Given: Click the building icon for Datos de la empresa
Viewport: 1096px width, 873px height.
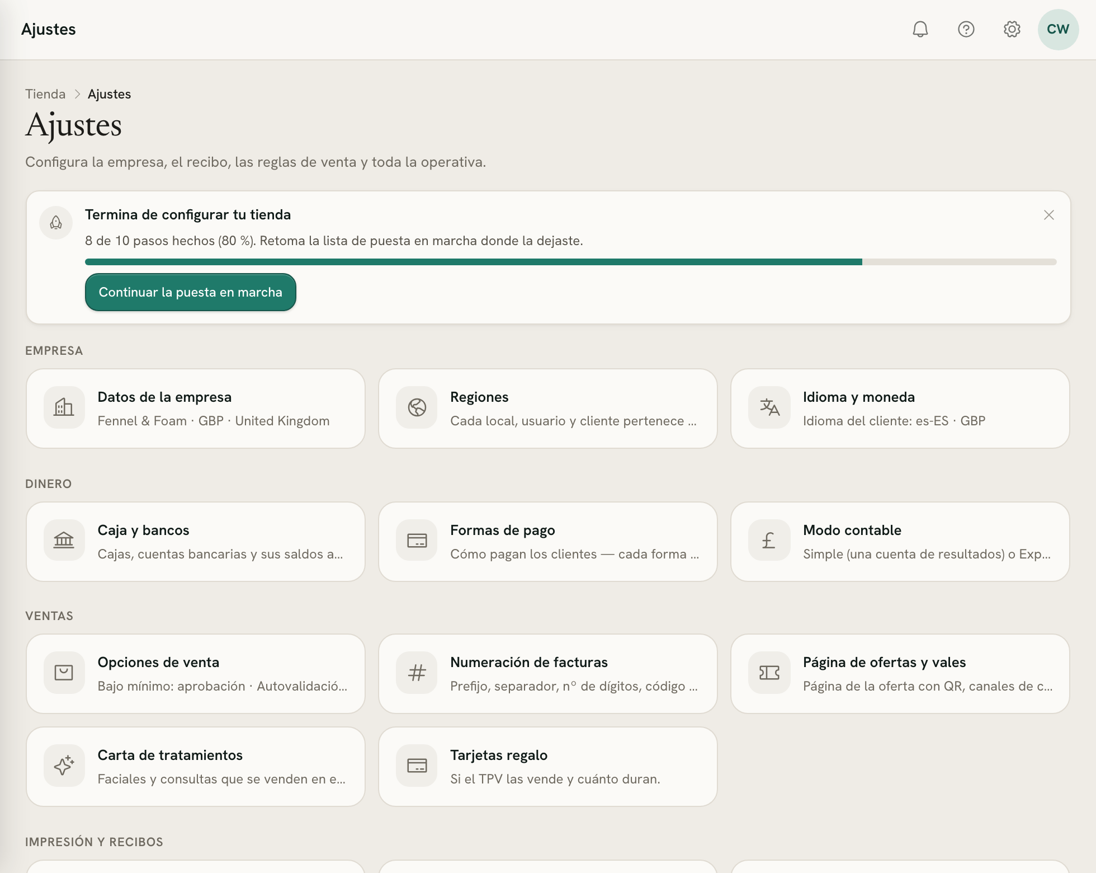Looking at the screenshot, I should coord(64,407).
